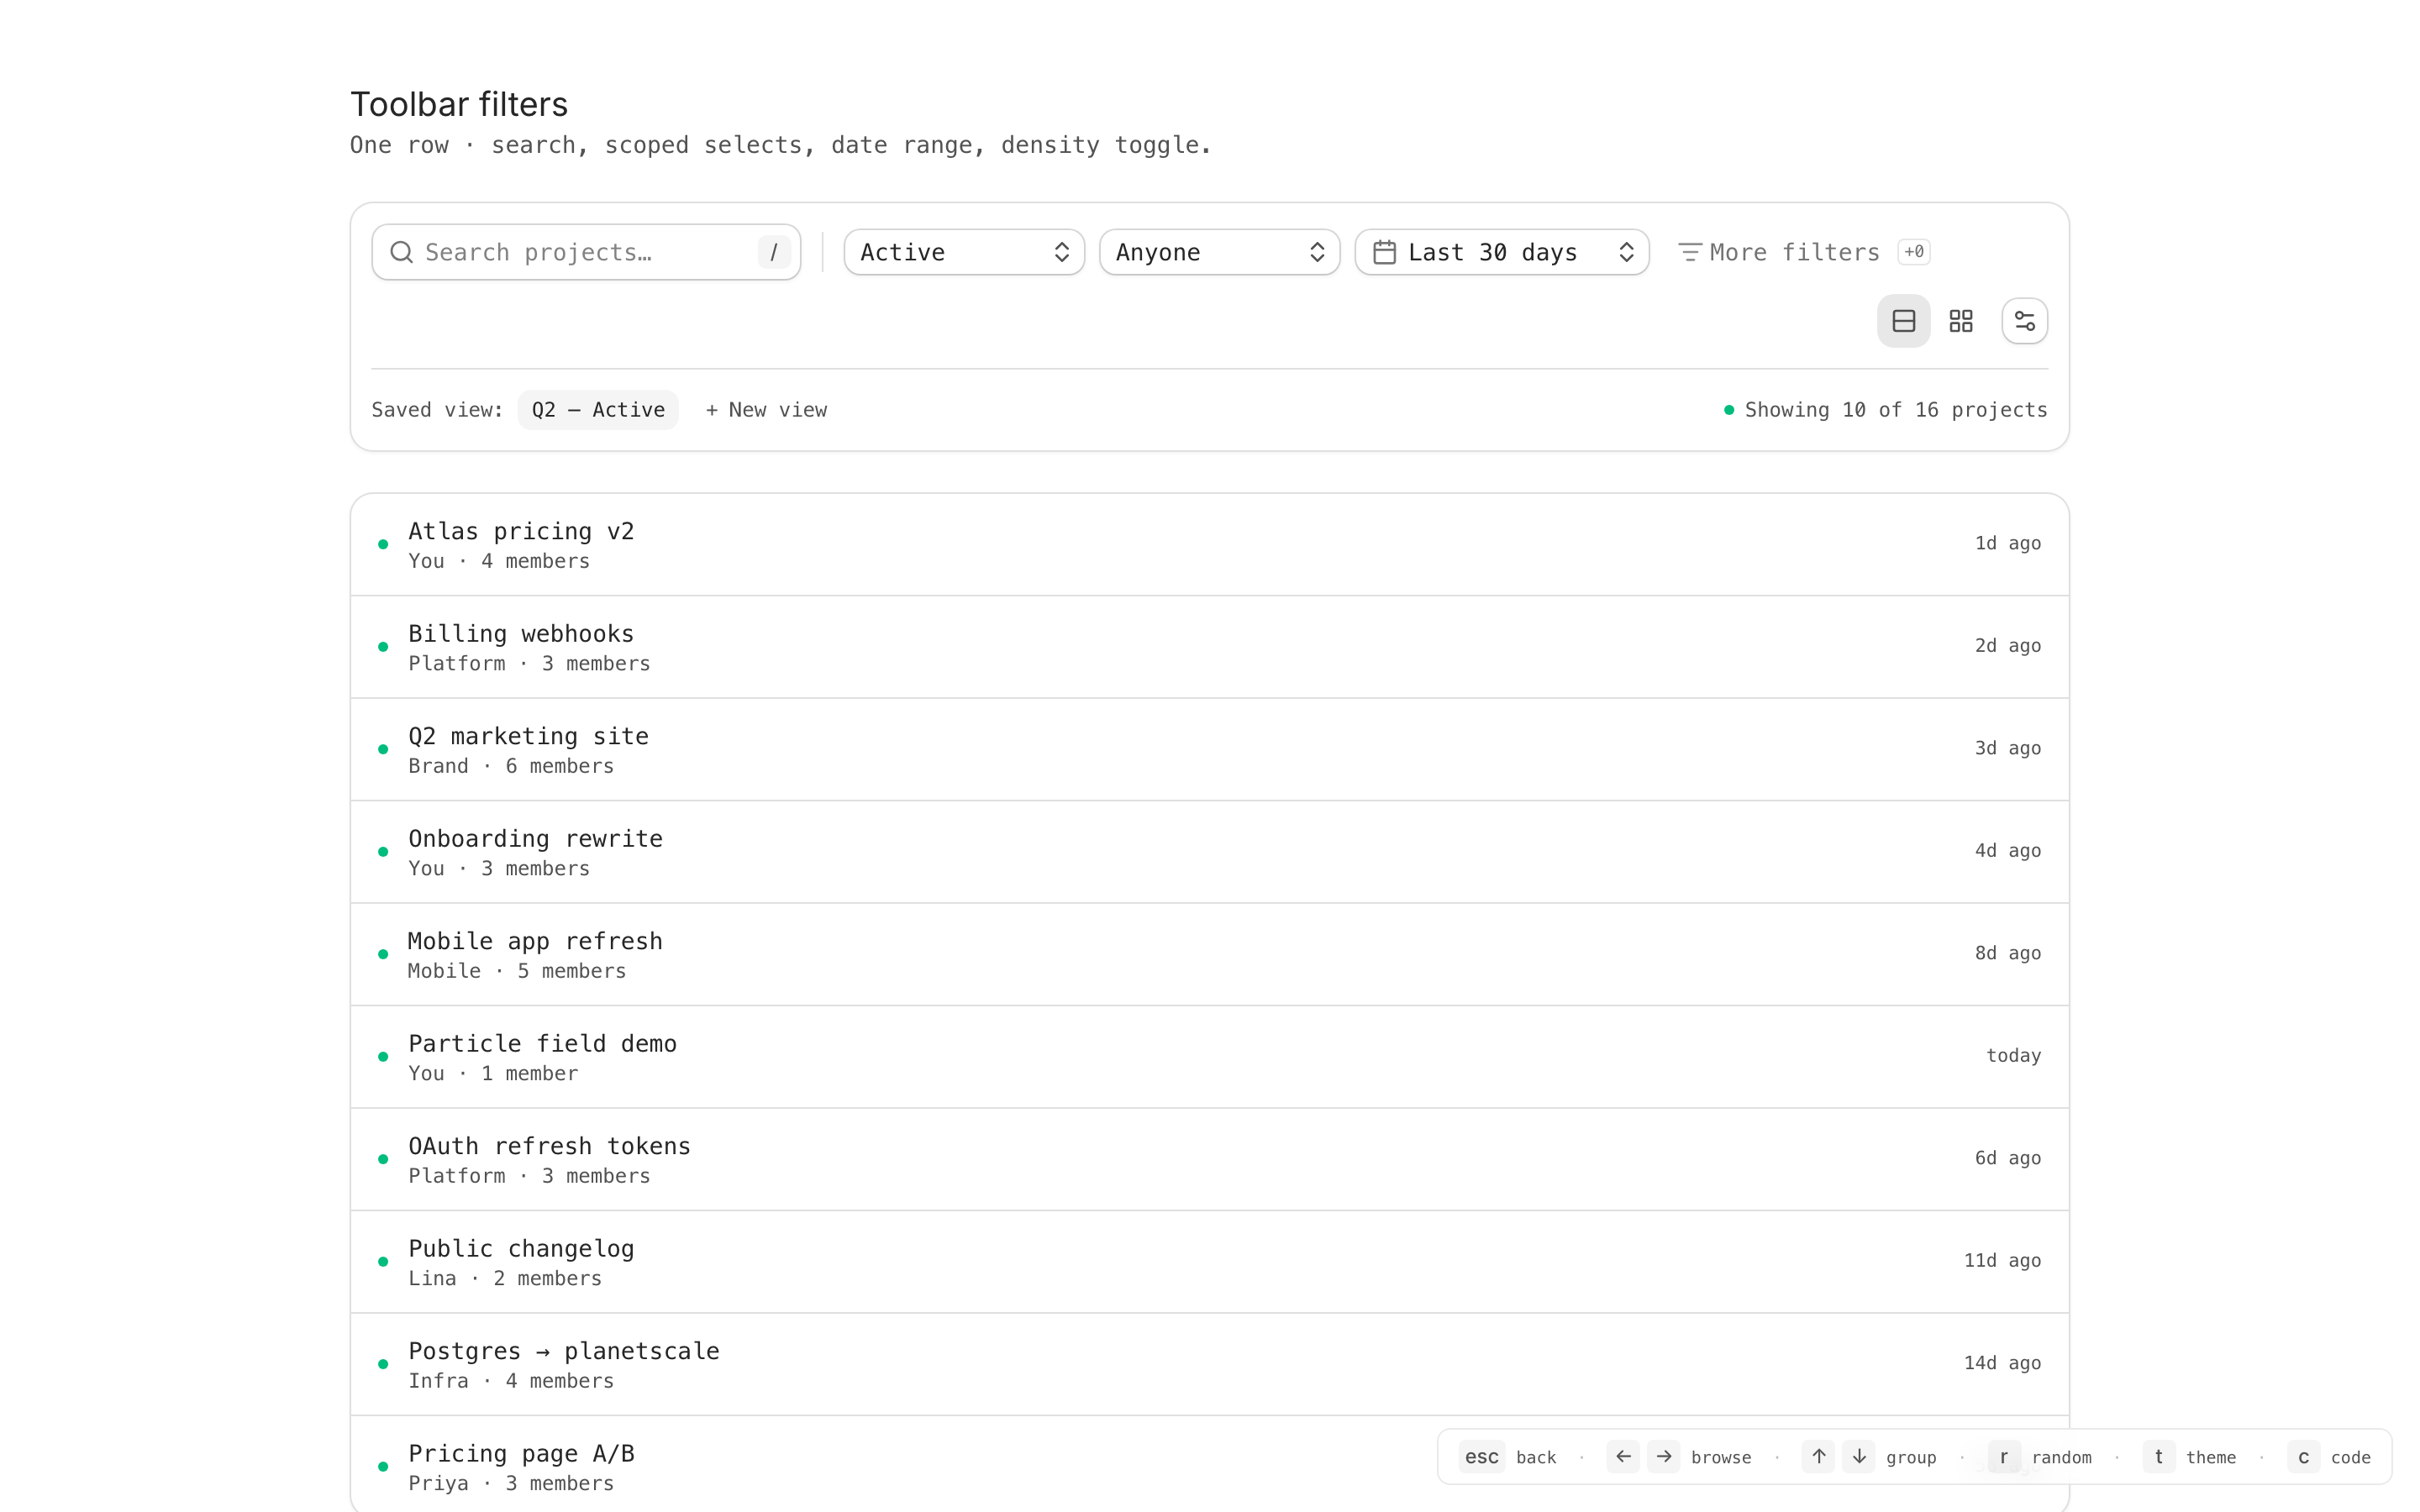Click the + New view button

pyautogui.click(x=766, y=410)
